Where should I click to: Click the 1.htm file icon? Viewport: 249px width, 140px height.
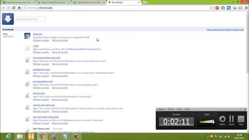point(27,48)
